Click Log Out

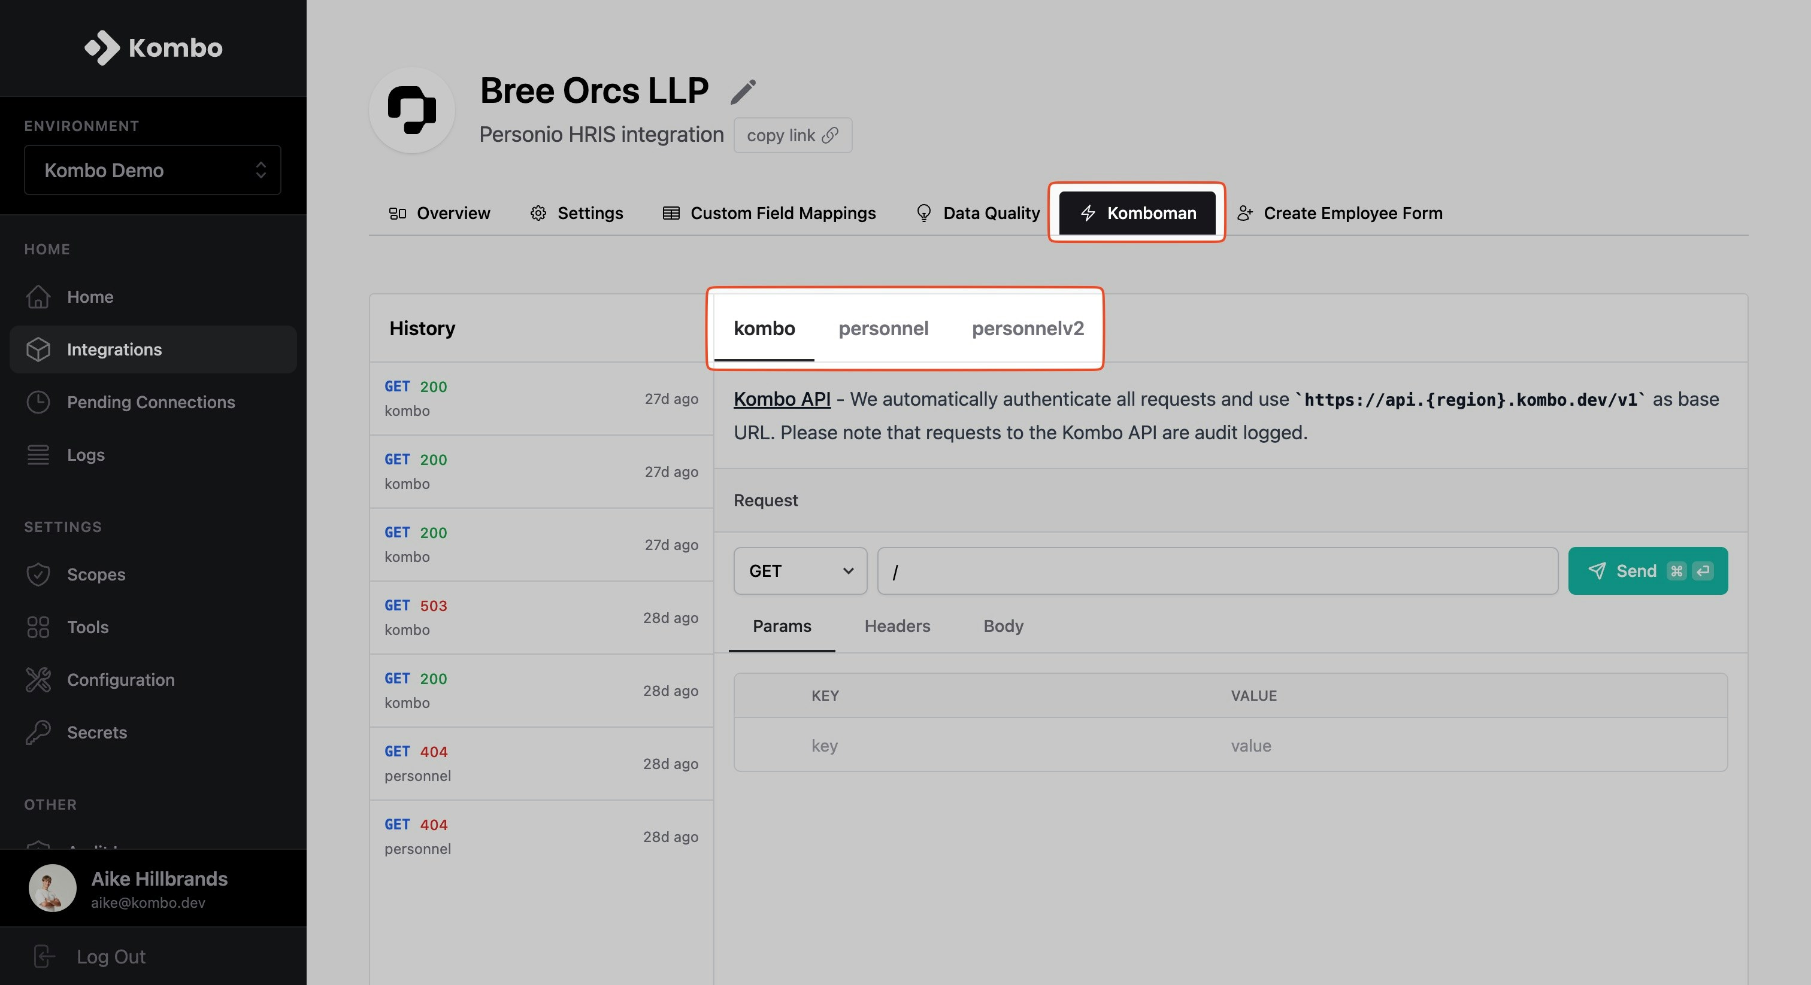110,956
